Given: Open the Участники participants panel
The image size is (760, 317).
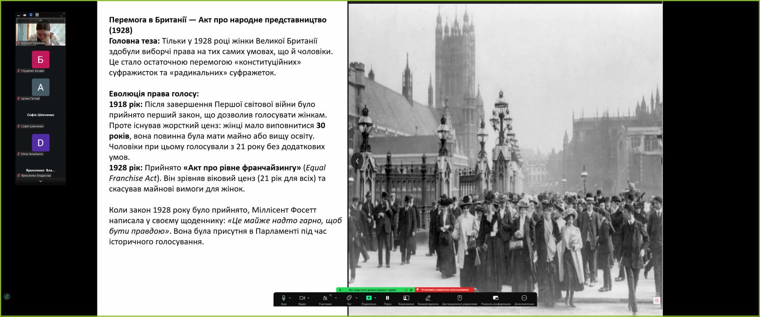Looking at the screenshot, I should pos(325,299).
